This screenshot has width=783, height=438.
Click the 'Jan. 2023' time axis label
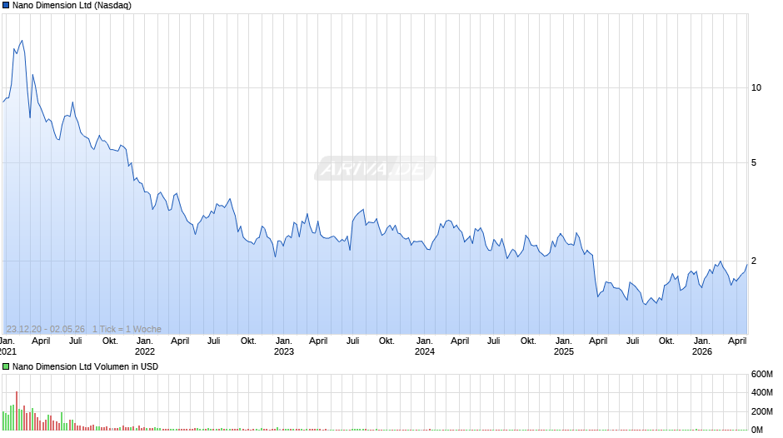pos(284,346)
